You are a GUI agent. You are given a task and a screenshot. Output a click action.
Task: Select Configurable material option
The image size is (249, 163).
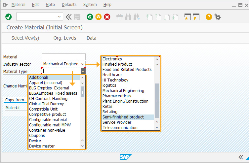pos(54,119)
